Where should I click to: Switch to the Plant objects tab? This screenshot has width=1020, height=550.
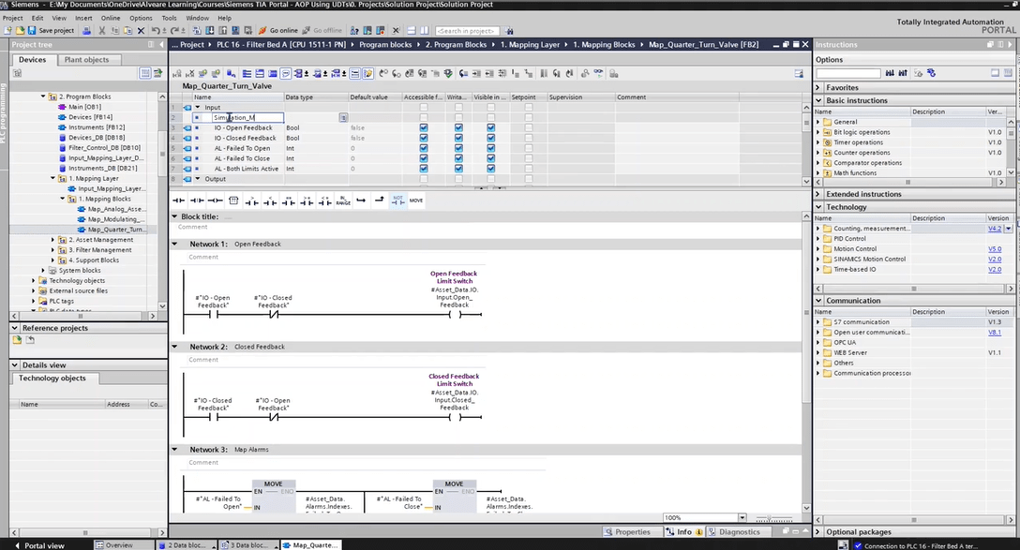(86, 60)
